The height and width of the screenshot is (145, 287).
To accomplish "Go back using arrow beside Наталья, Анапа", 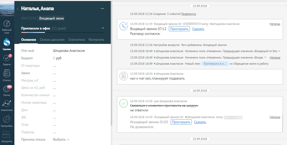I will point(18,8).
